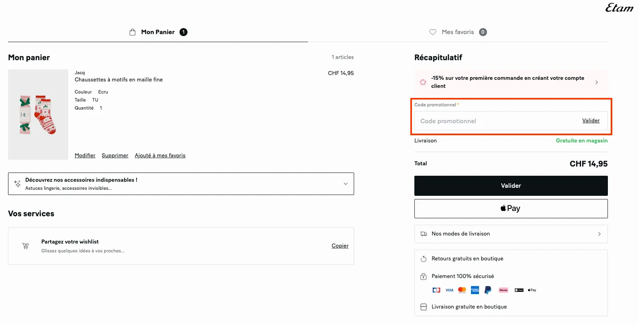Screen dimensions: 638x325
Task: Click the star icon in the -15% promo banner
Action: pyautogui.click(x=423, y=82)
